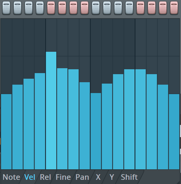This screenshot has height=184, width=181.
Task: Toggle step 3 button in sequencer
Action: 29,8
